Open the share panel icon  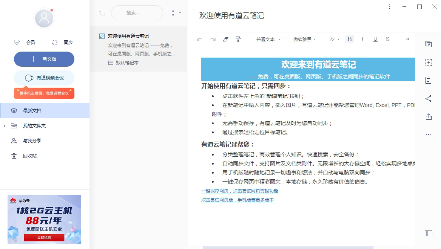click(x=429, y=98)
